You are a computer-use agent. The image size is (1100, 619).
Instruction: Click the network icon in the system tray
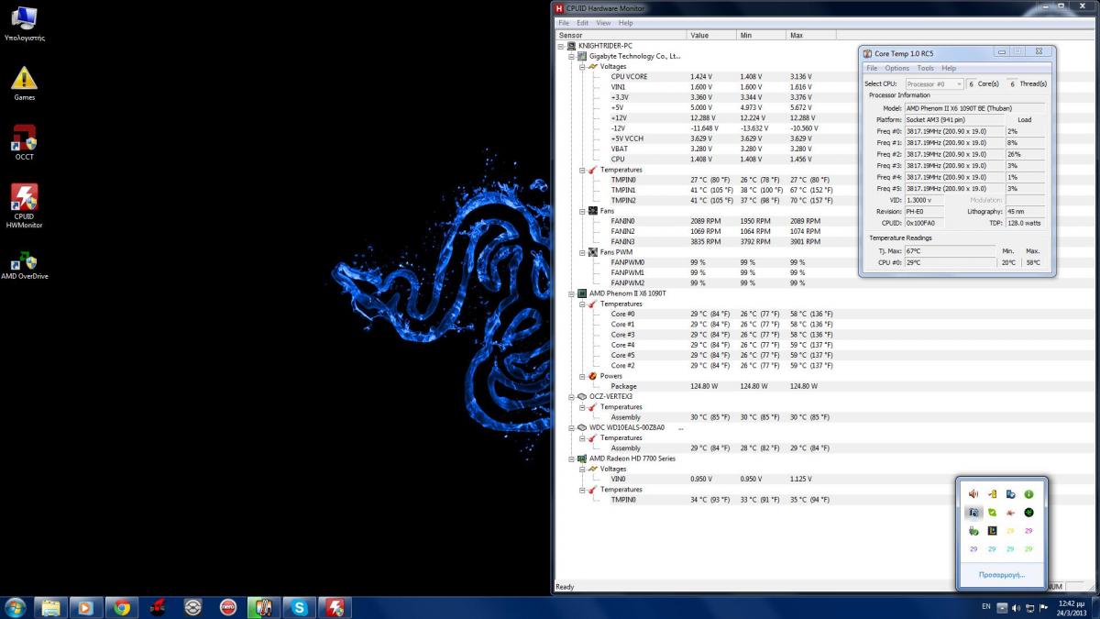(1029, 607)
